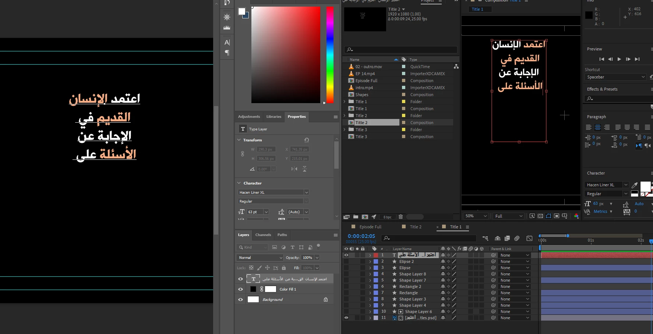Expand layer 1 properties in timeline
The image size is (653, 334).
[x=370, y=255]
